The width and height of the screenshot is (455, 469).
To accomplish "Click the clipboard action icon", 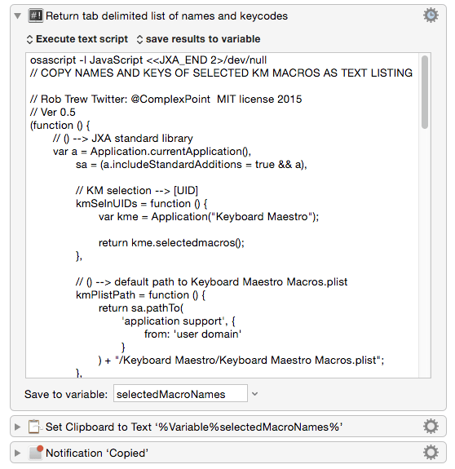I will pyautogui.click(x=35, y=427).
